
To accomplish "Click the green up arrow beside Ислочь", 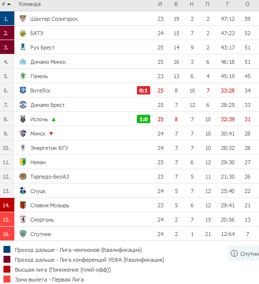I will pos(53,119).
